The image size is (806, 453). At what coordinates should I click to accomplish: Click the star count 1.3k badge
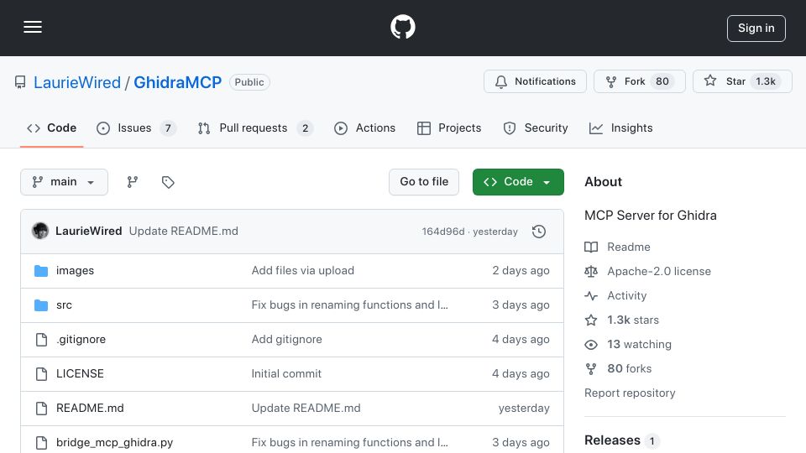click(766, 81)
